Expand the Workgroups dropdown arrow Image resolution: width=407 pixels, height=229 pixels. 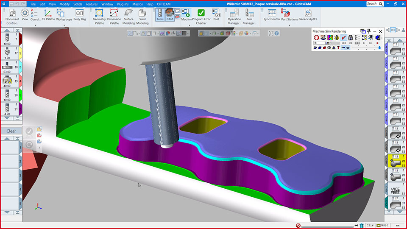[x=64, y=25]
